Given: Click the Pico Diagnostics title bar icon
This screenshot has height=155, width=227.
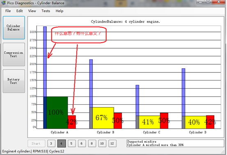Looking at the screenshot, I should point(3,3).
